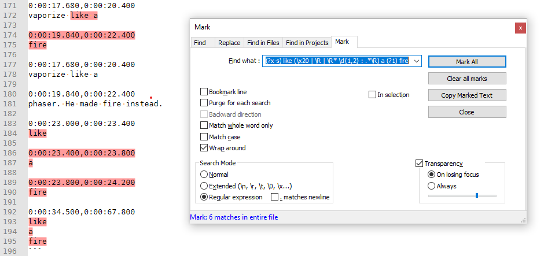Viewport: 544px width, 256px height.
Task: Click highlighted timestamp on line 189
Action: click(82, 183)
